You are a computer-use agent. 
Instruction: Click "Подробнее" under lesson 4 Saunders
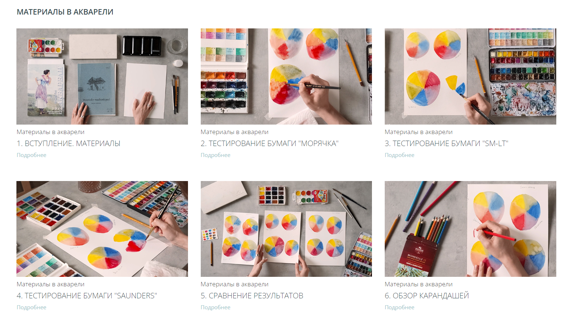click(x=31, y=307)
